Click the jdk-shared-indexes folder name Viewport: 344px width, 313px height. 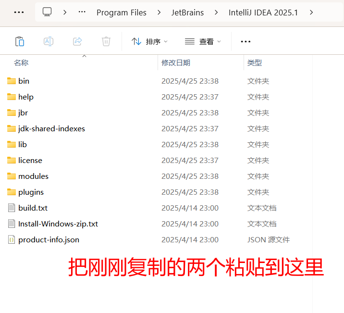[x=51, y=129]
